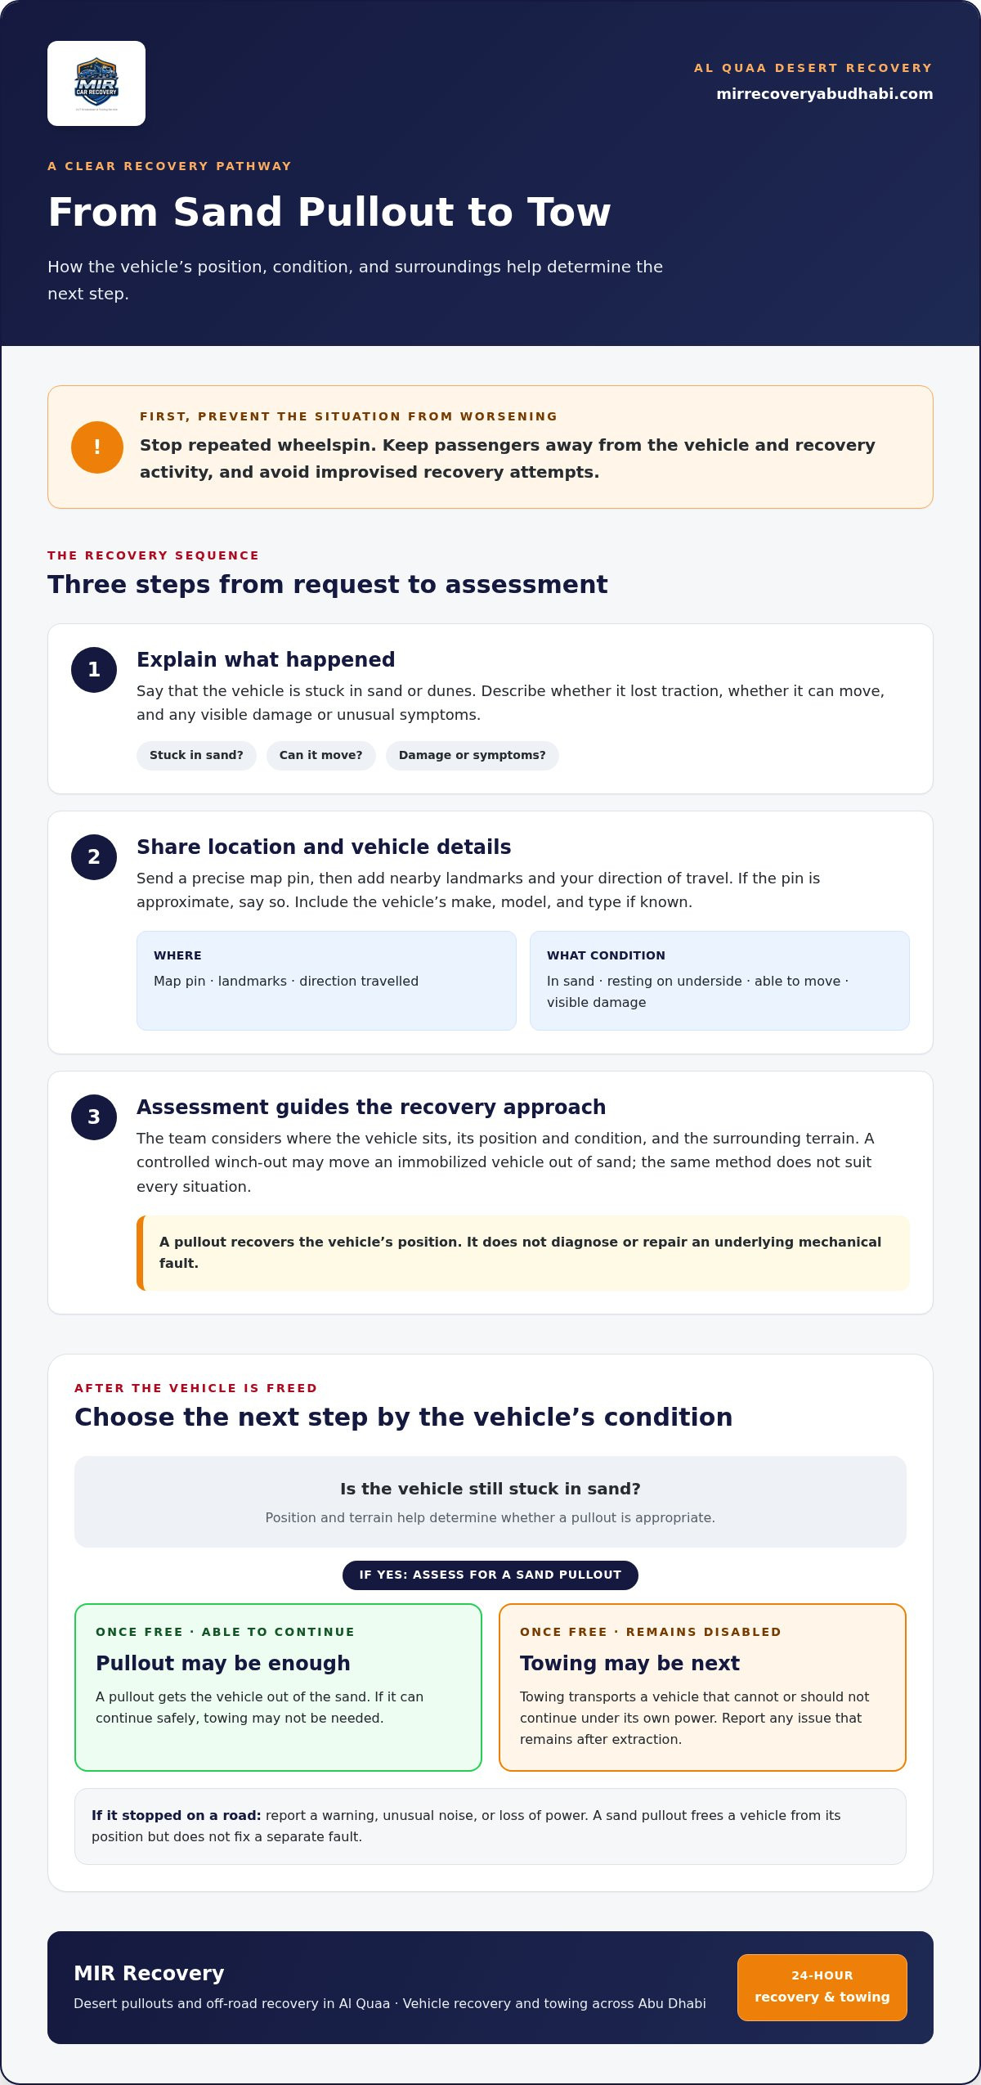Select the 'Damage or symptoms?' chip
Screen dimensions: 981x2085
coord(472,755)
